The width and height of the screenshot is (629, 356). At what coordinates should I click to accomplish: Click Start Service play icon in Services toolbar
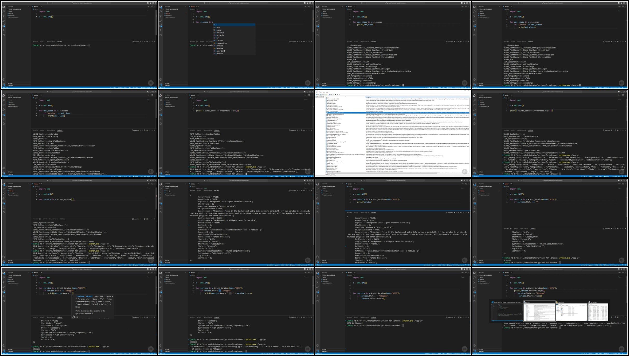click(334, 95)
